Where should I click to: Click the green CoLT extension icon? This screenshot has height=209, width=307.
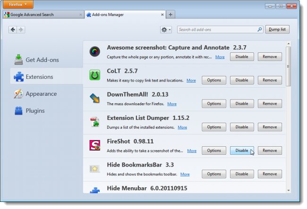(95, 75)
